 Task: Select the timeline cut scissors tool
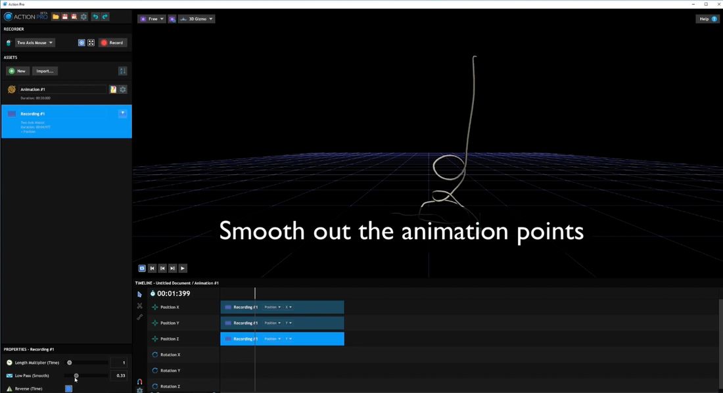[140, 306]
